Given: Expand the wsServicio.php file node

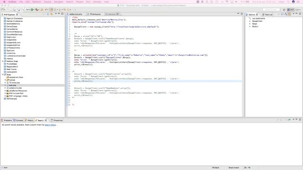Looking at the screenshot, I should click(5, 88).
